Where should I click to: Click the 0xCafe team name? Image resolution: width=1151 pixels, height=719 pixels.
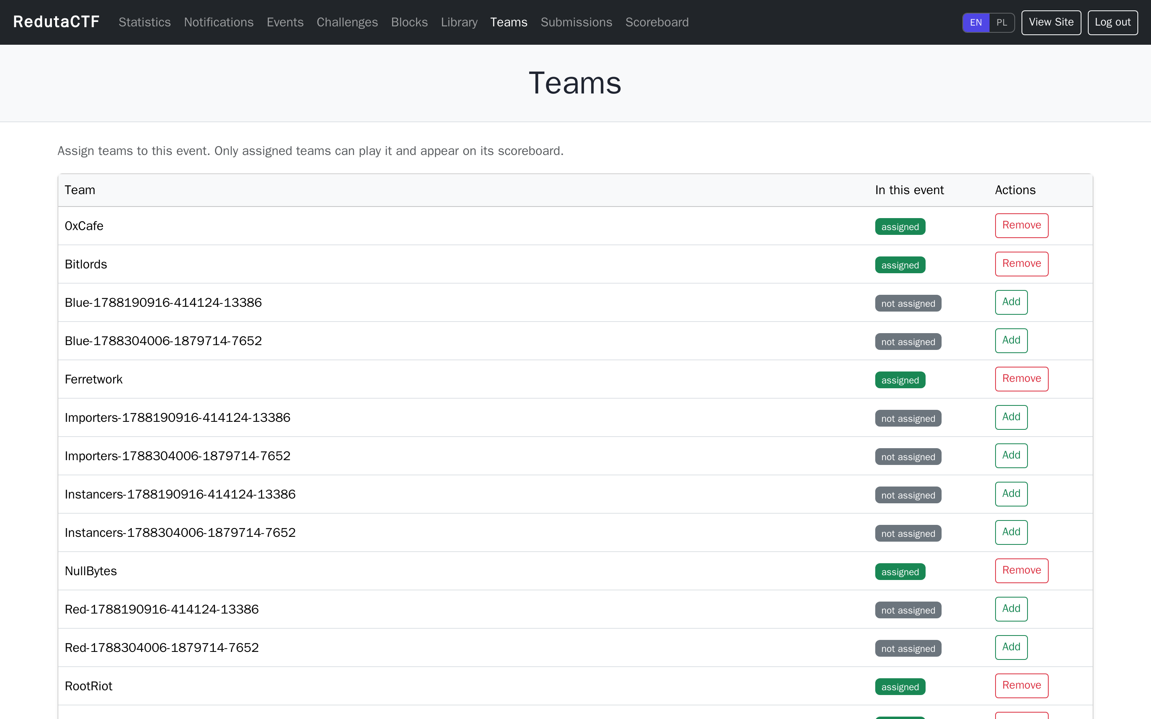pyautogui.click(x=84, y=226)
